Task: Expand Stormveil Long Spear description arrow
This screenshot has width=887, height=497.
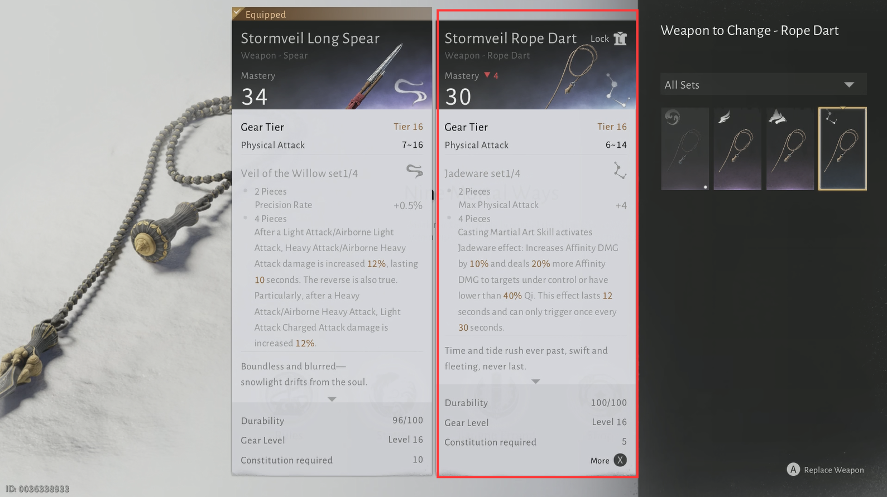Action: (332, 399)
